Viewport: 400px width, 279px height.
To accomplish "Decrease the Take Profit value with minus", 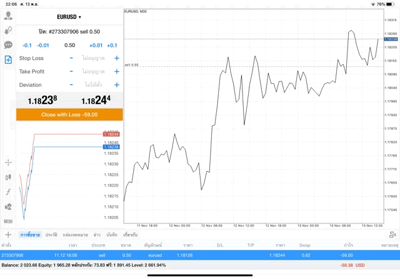I will click(x=71, y=71).
